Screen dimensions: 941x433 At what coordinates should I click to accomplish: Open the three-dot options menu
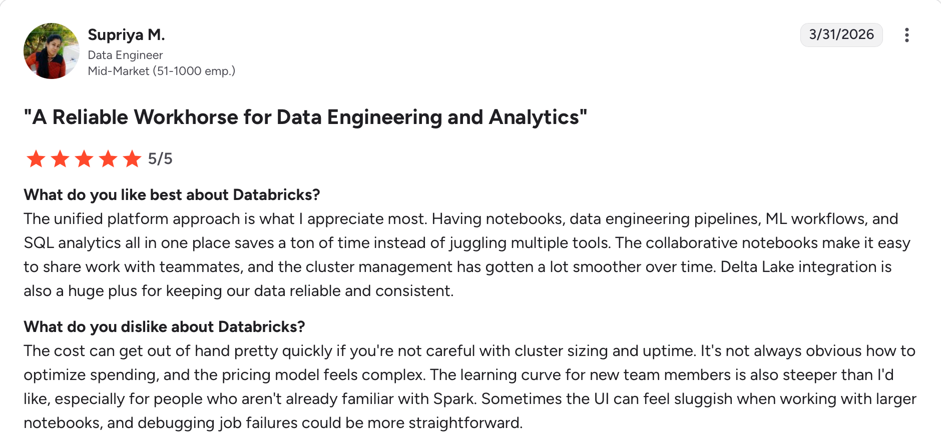click(x=906, y=35)
